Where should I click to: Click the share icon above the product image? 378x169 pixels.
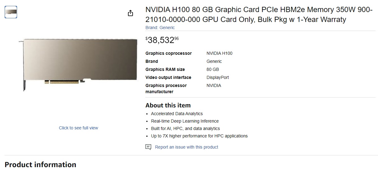point(130,13)
